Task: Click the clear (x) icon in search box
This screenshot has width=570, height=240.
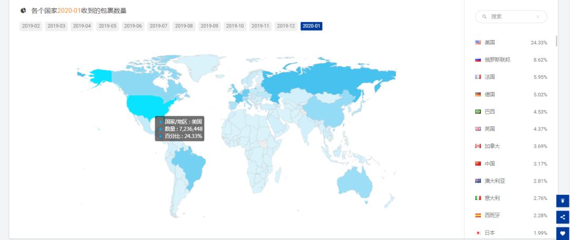Action: point(538,17)
